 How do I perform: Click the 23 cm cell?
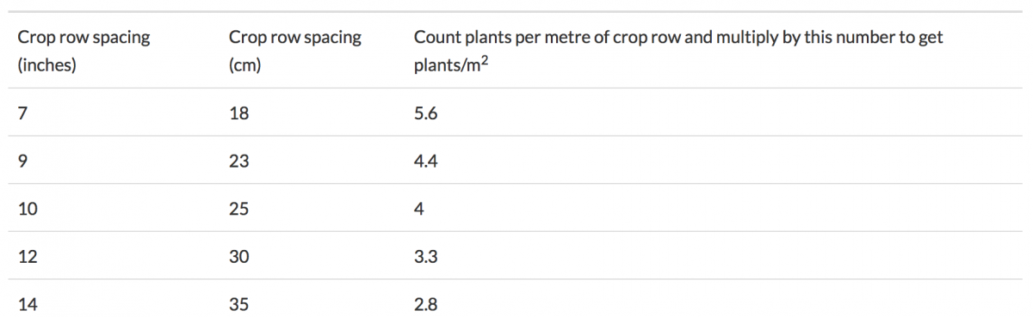[239, 160]
